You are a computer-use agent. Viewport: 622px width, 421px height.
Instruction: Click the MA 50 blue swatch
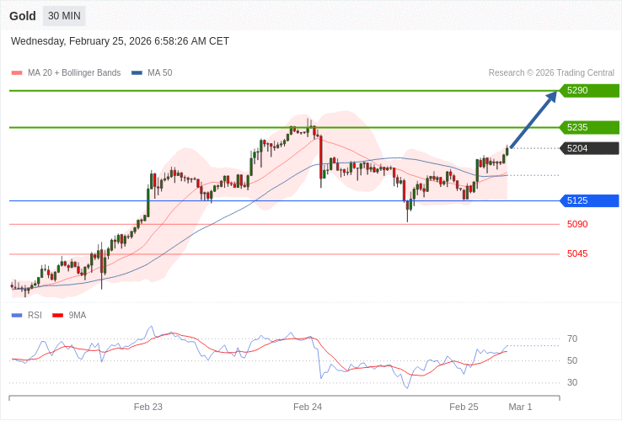137,73
